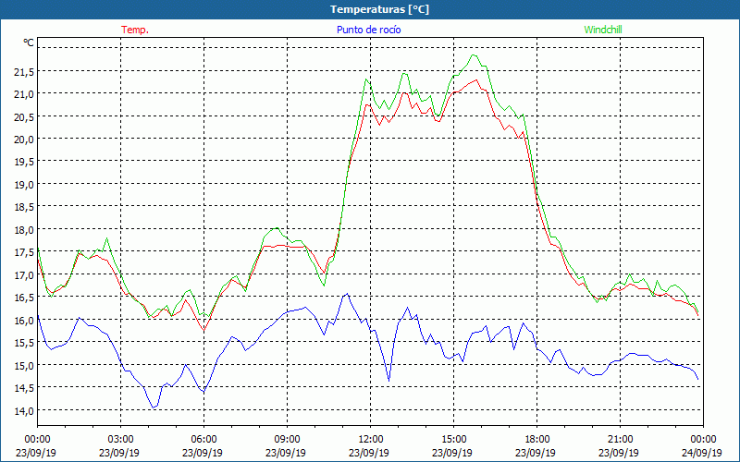Click the '15,0' y-axis value

click(x=24, y=366)
